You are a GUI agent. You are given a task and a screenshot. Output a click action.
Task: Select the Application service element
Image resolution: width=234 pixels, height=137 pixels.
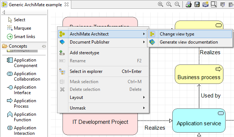click(x=199, y=121)
